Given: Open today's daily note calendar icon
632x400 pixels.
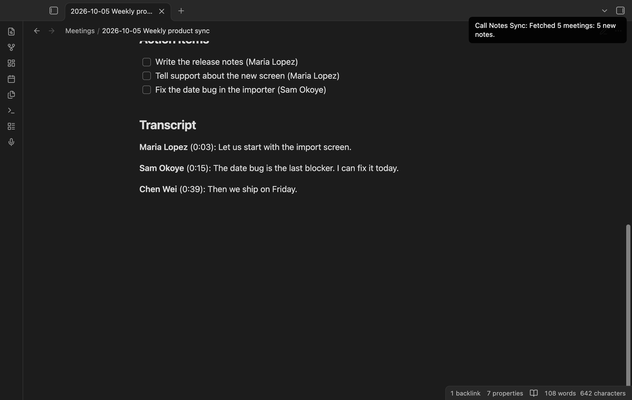Looking at the screenshot, I should pyautogui.click(x=12, y=79).
